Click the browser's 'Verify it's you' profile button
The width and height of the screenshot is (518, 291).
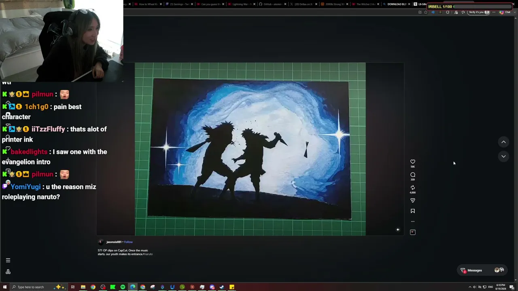tap(479, 12)
